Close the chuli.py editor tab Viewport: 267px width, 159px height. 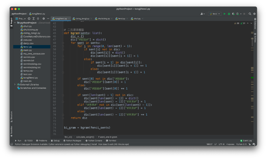(x=142, y=19)
